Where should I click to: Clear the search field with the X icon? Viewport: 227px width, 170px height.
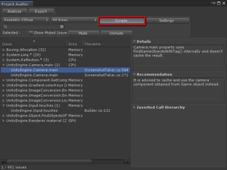(62, 27)
